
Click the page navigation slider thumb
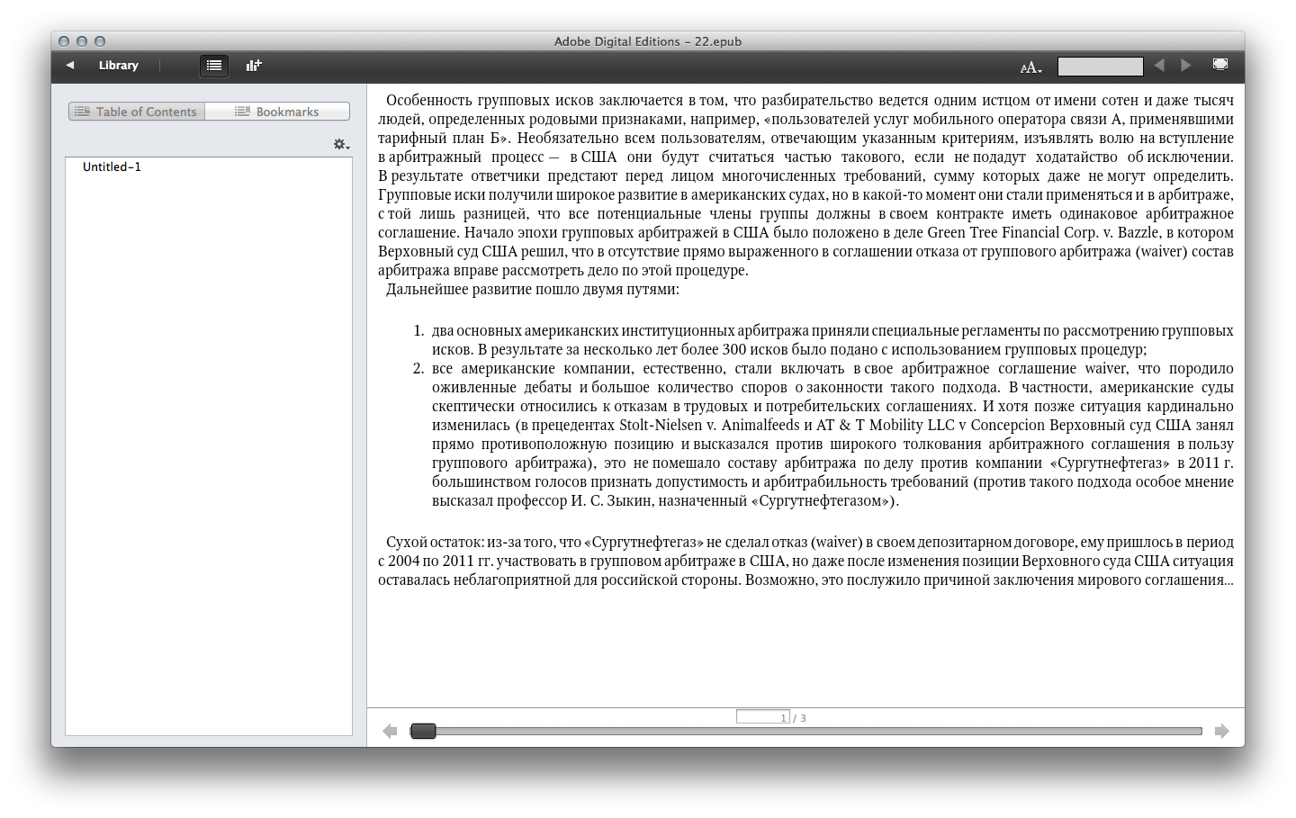pos(423,732)
